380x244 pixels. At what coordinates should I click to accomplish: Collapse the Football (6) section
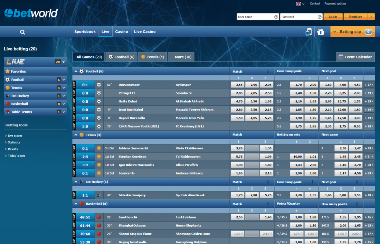point(76,72)
